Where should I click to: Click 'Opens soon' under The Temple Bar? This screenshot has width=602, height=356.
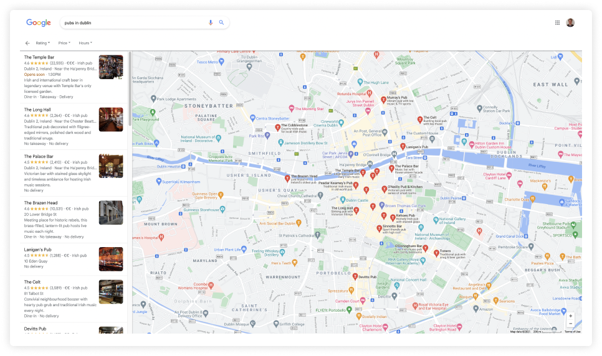coord(34,75)
